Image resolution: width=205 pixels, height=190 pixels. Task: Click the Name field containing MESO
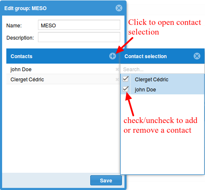[x=79, y=25]
